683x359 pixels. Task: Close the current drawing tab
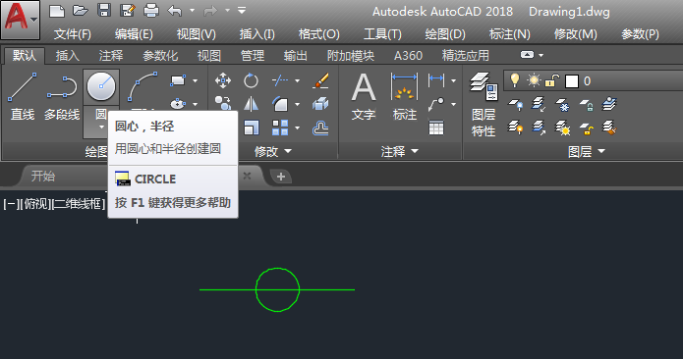(247, 176)
